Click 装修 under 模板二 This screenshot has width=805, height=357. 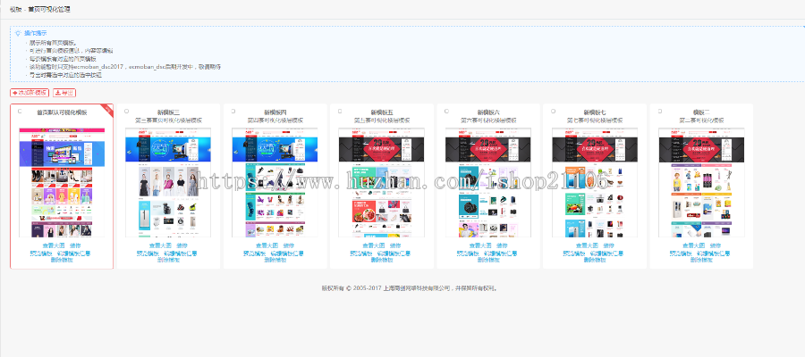point(715,245)
